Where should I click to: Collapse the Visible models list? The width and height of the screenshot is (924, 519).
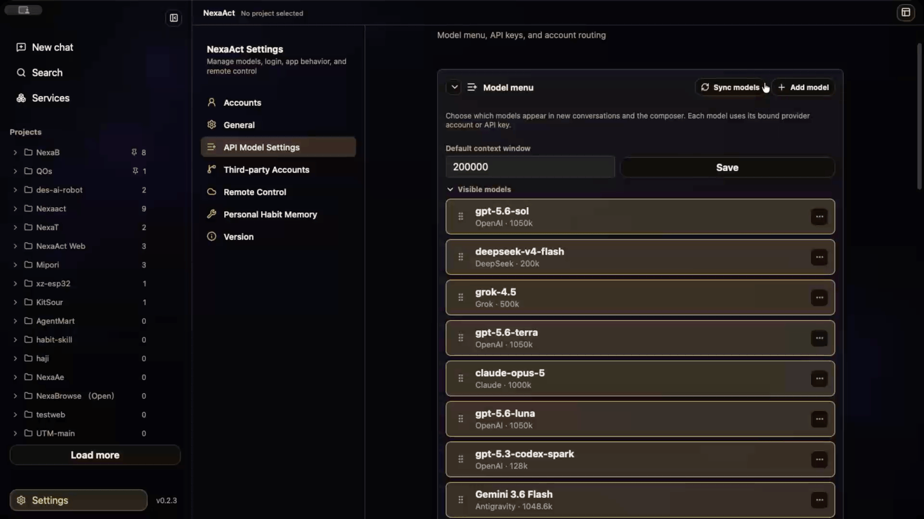450,189
